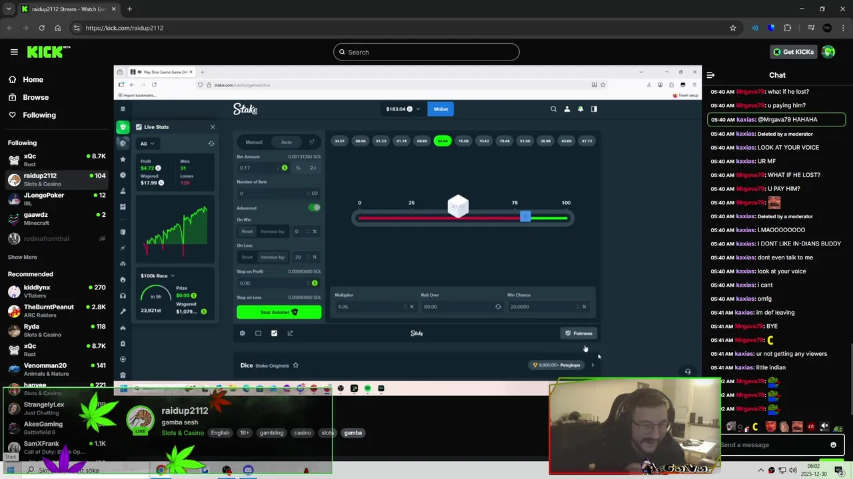Click Get KICKs button
Viewport: 853px width, 479px height.
click(x=793, y=52)
